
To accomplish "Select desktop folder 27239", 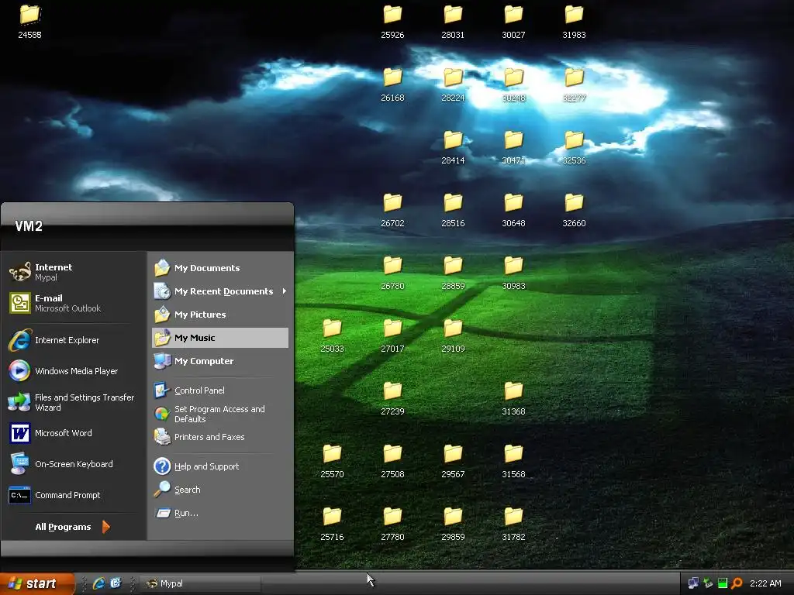I will pyautogui.click(x=392, y=397).
